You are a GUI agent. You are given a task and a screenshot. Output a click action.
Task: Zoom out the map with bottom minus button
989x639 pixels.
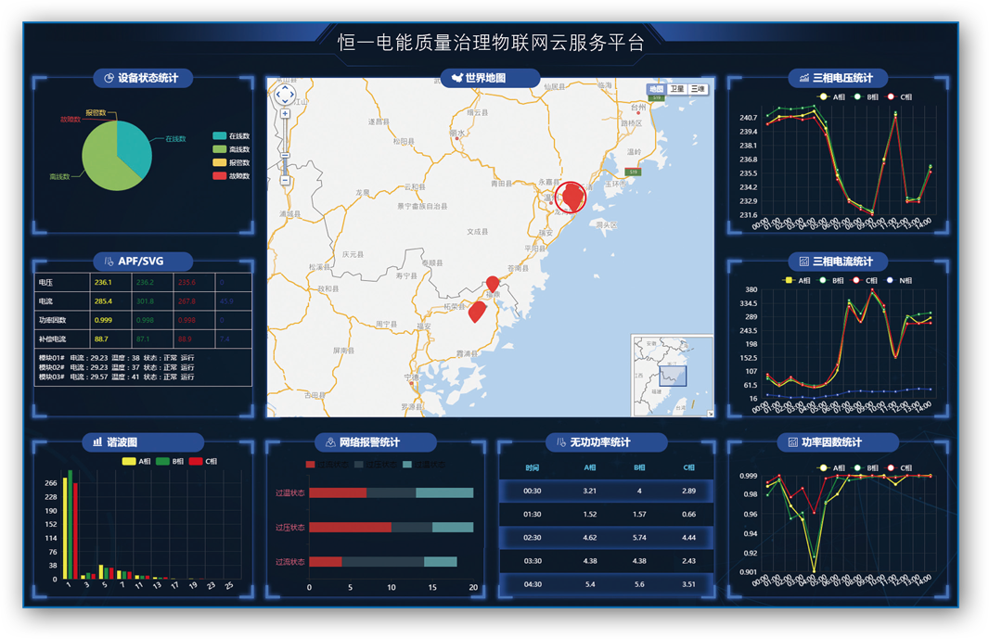(x=285, y=180)
